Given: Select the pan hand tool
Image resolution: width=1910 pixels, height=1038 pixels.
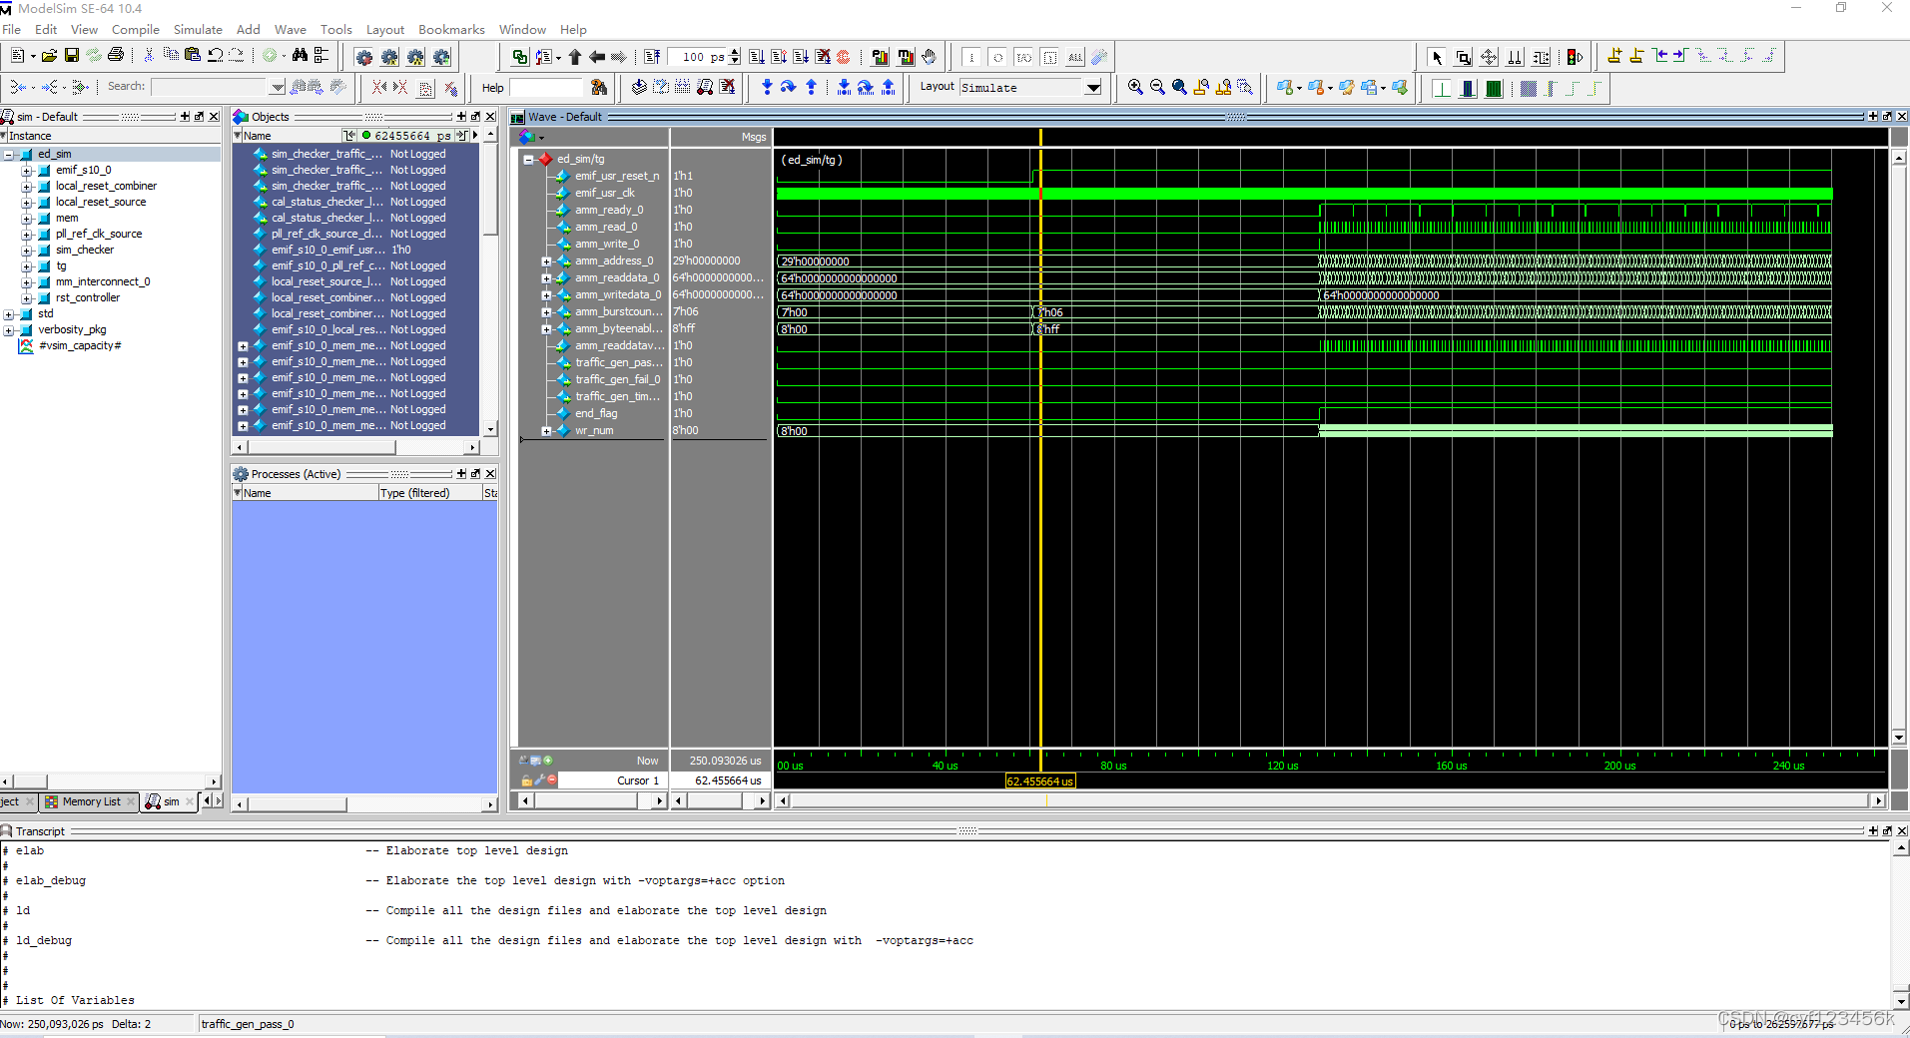Looking at the screenshot, I should tap(929, 57).
